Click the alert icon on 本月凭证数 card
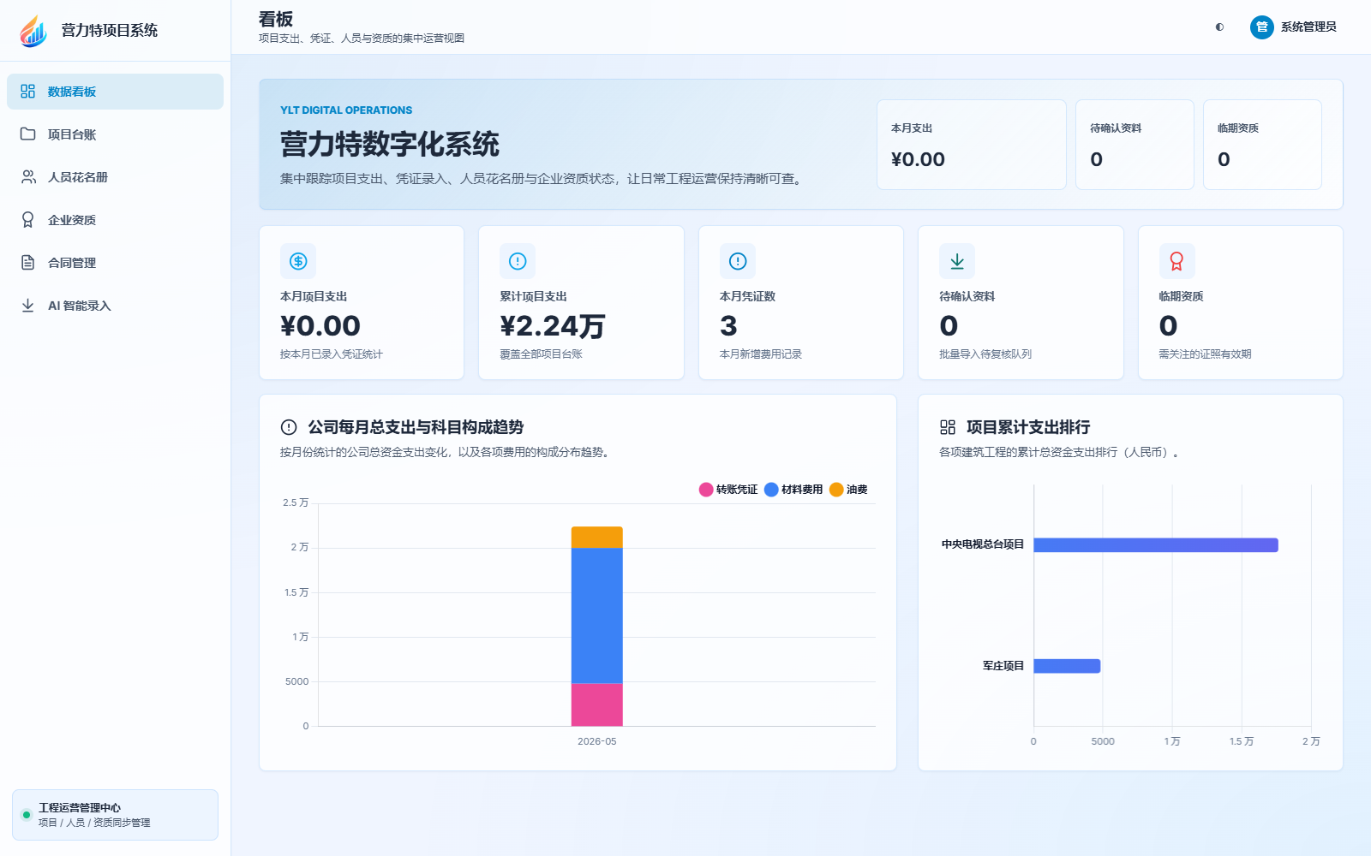This screenshot has height=856, width=1371. (738, 261)
